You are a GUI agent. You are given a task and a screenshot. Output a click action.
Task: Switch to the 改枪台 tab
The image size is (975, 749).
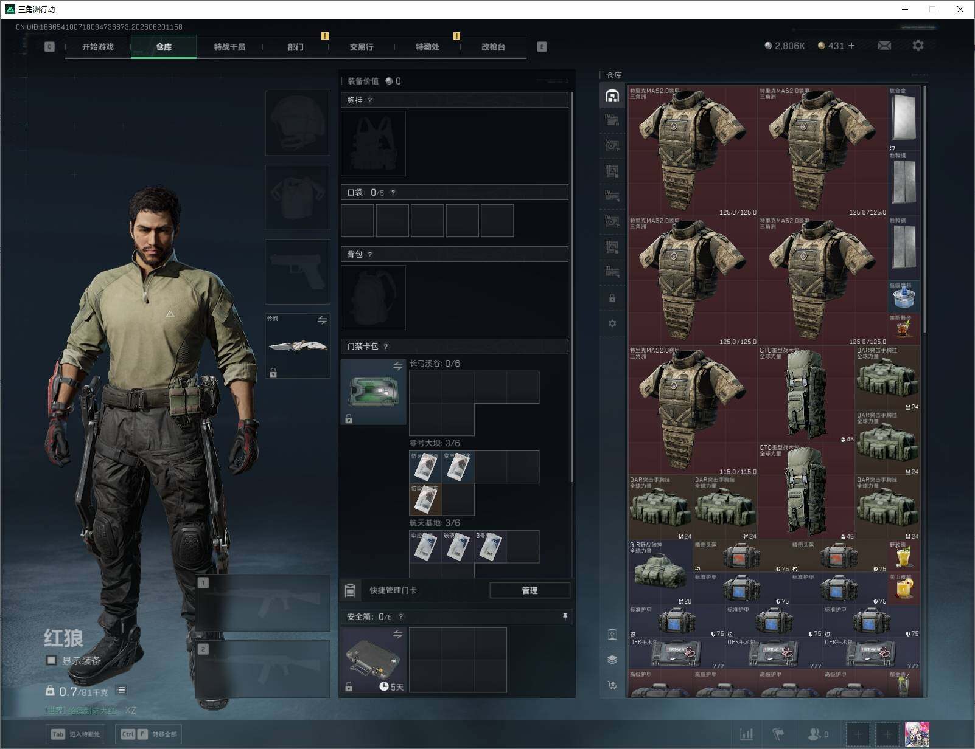[x=493, y=47]
